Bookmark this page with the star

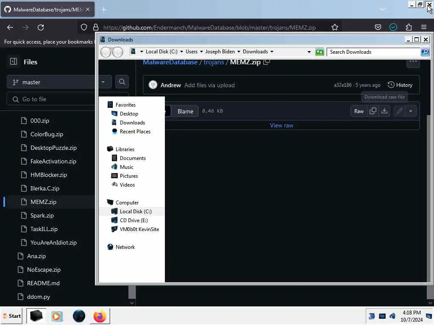click(x=335, y=28)
